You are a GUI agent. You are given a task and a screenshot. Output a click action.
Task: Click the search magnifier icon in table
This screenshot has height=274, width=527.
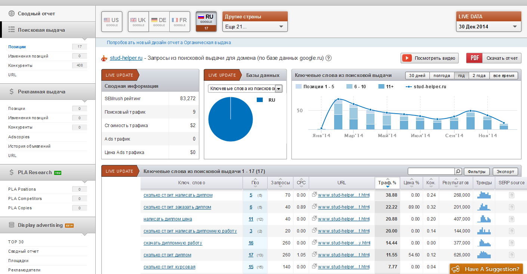click(458, 172)
